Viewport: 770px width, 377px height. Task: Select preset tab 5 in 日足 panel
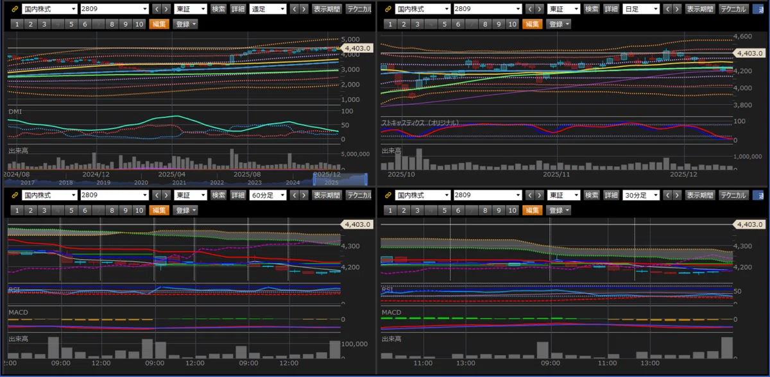(x=444, y=24)
